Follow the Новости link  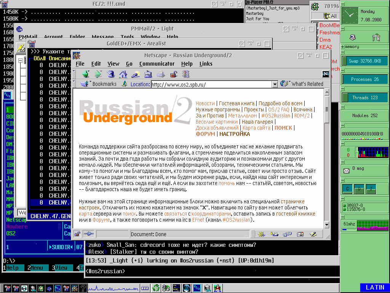tap(205, 103)
